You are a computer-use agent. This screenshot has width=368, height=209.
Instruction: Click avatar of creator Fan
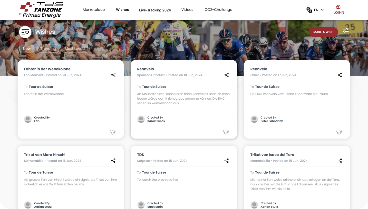pos(28,119)
